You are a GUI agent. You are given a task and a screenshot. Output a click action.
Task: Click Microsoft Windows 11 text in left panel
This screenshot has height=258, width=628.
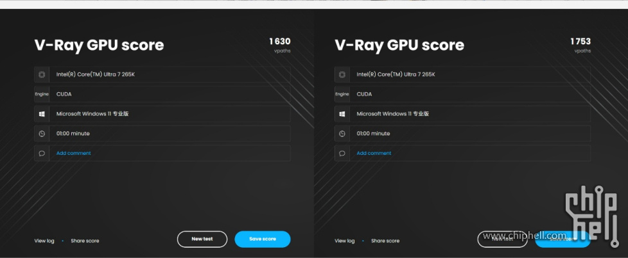(x=92, y=114)
